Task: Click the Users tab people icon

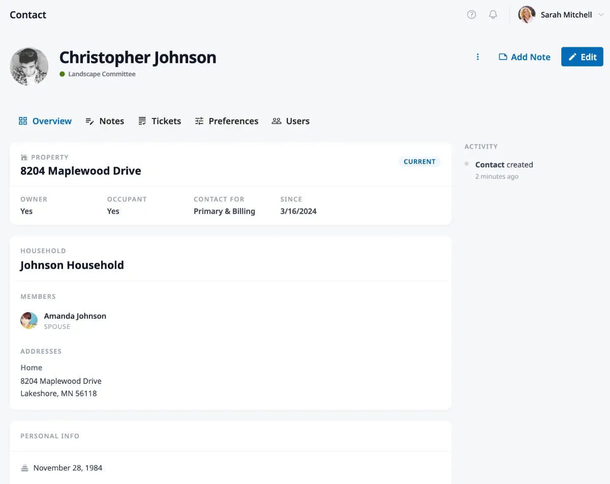Action: 277,121
